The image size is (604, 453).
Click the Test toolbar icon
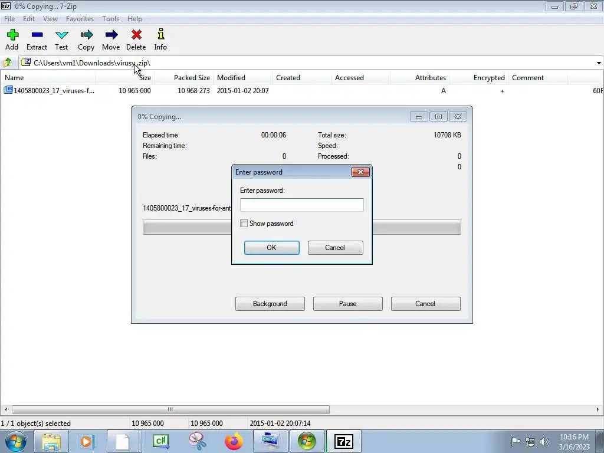pos(61,35)
